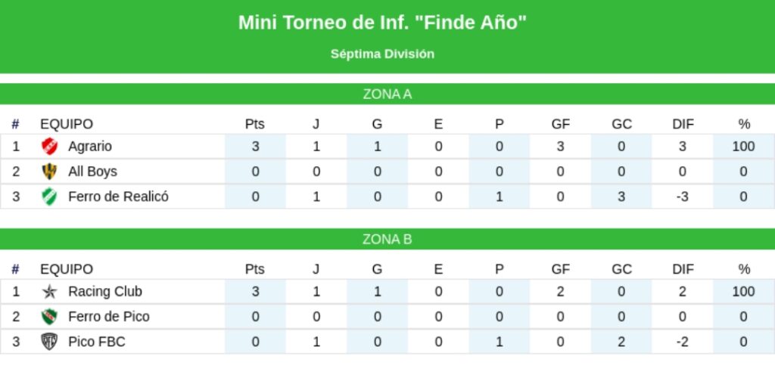Open the Ferro de Pico entry

(109, 317)
